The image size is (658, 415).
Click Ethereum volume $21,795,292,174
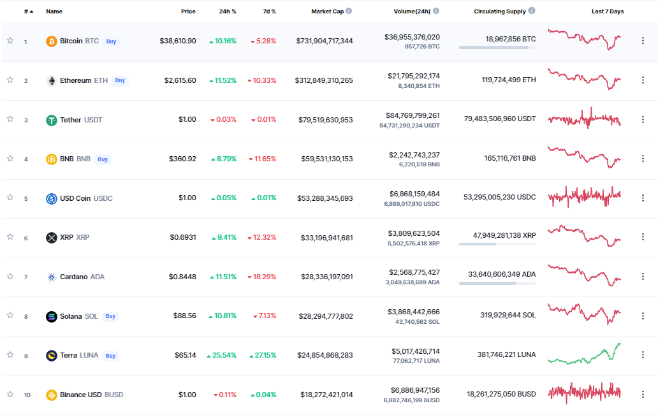[414, 76]
